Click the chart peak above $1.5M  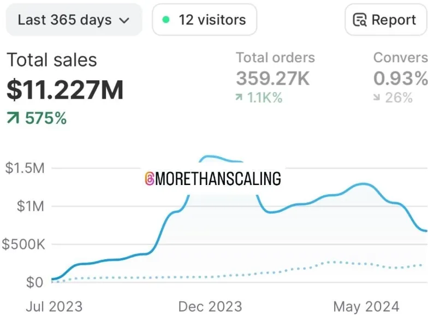[x=210, y=157]
